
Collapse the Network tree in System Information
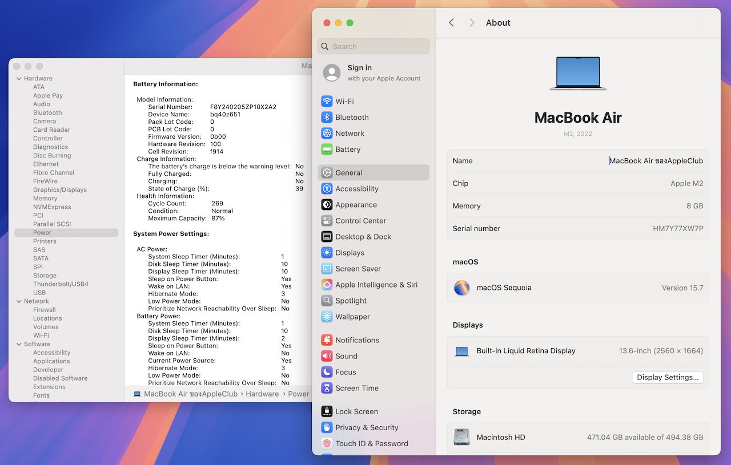click(x=19, y=301)
